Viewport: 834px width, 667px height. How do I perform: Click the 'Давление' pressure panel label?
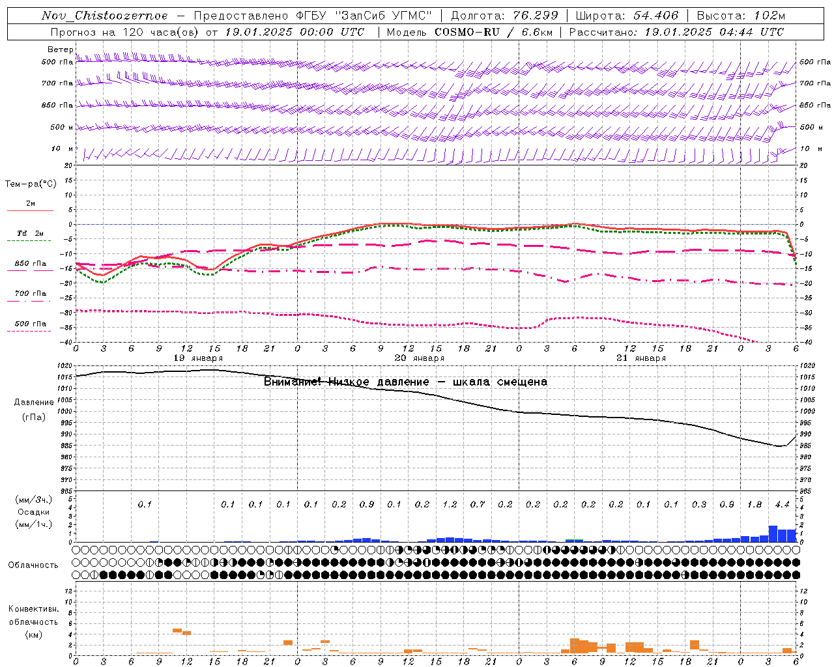[34, 403]
